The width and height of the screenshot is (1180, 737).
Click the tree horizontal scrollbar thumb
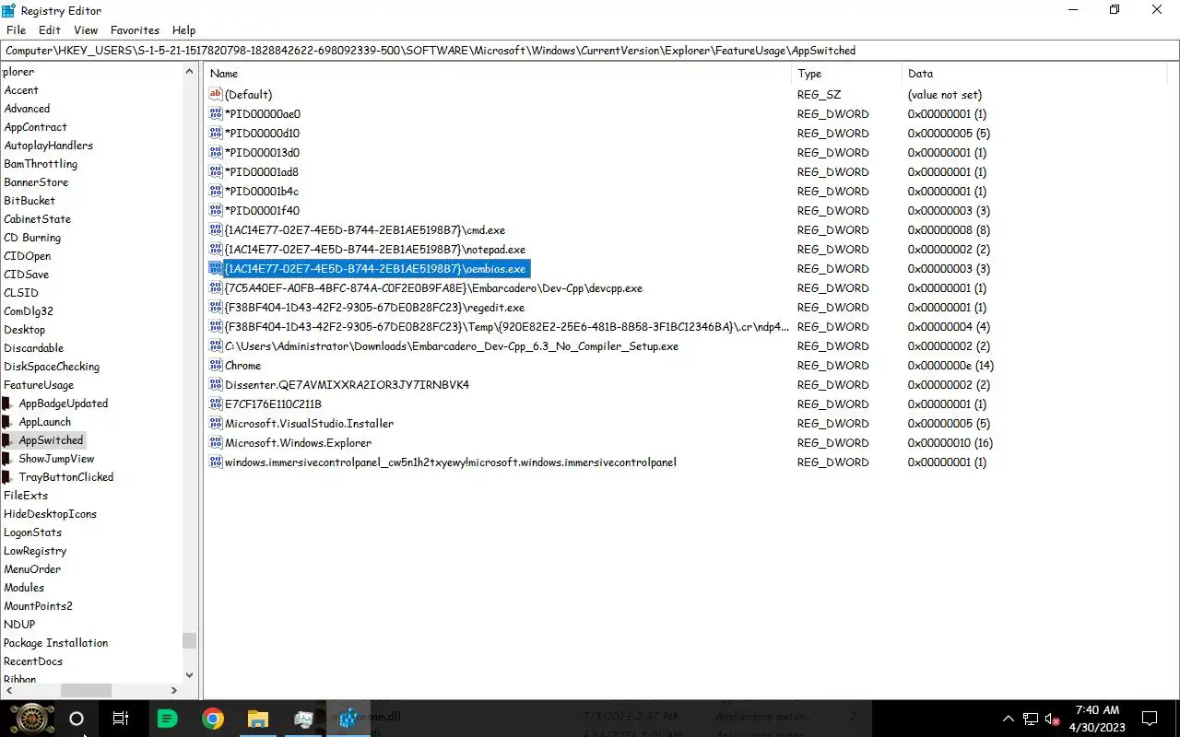click(x=86, y=690)
